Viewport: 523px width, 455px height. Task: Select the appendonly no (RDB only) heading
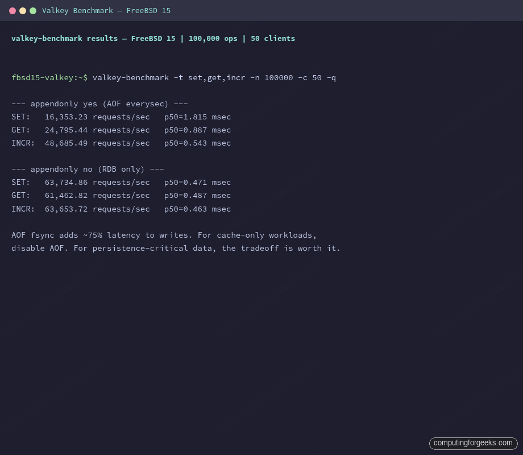(x=88, y=169)
